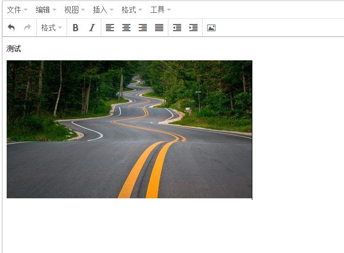The height and width of the screenshot is (253, 344).
Task: Increase indent of the paragraph
Action: (x=193, y=28)
